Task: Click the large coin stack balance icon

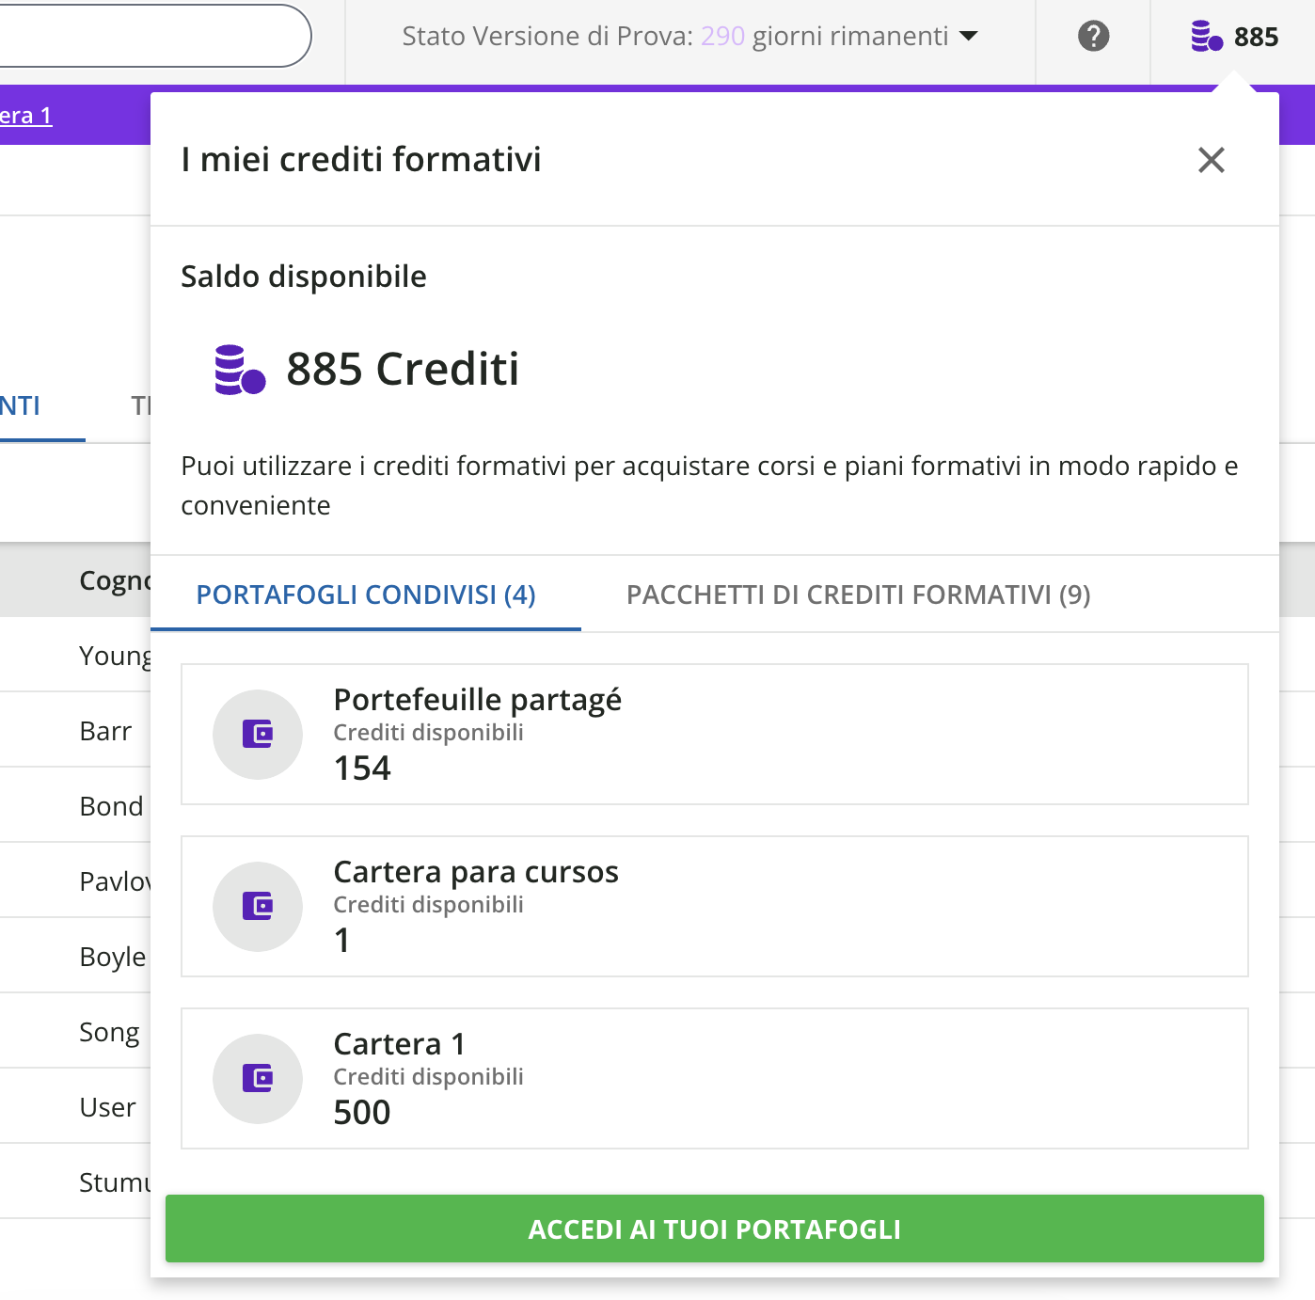Action: coord(240,369)
